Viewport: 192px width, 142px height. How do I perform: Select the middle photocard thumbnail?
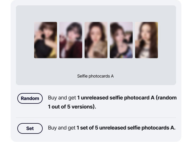[96, 40]
